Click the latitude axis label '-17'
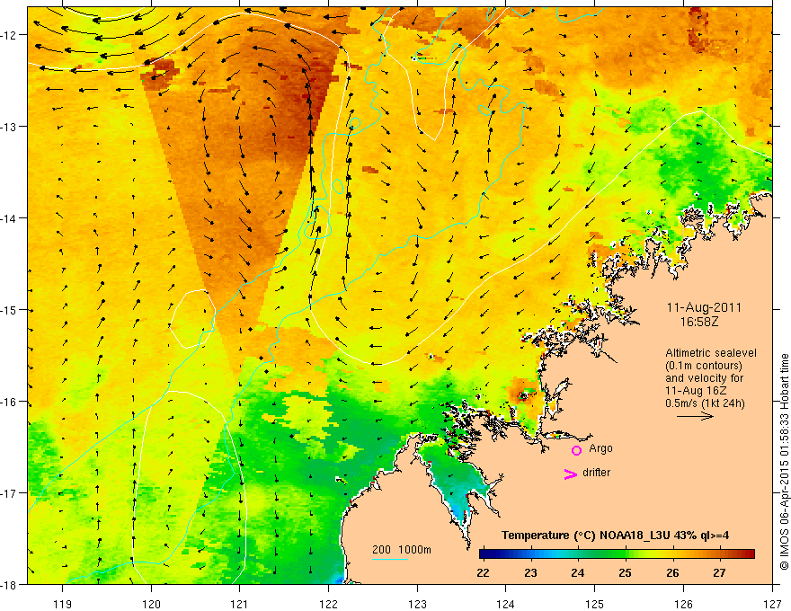The image size is (791, 611). point(9,493)
